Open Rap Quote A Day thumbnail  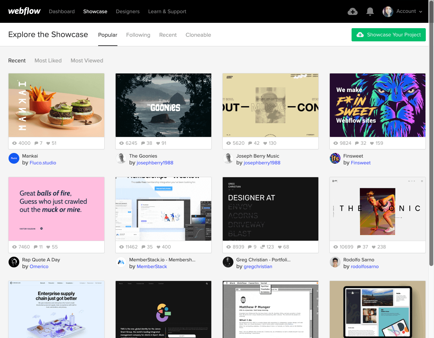tap(56, 209)
